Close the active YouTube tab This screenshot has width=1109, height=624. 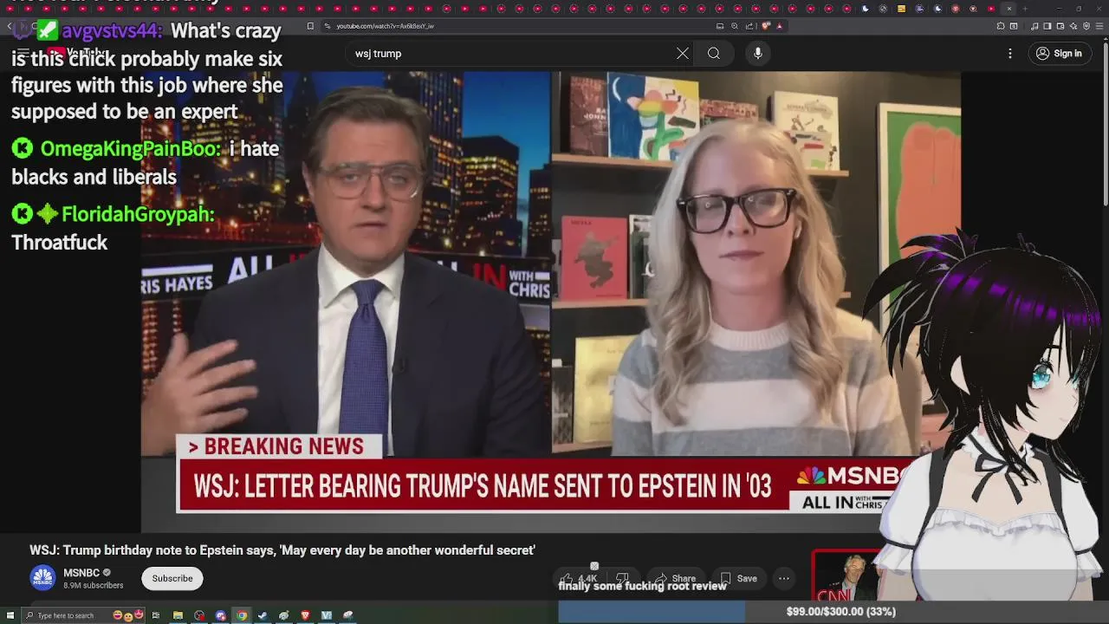pyautogui.click(x=1009, y=9)
